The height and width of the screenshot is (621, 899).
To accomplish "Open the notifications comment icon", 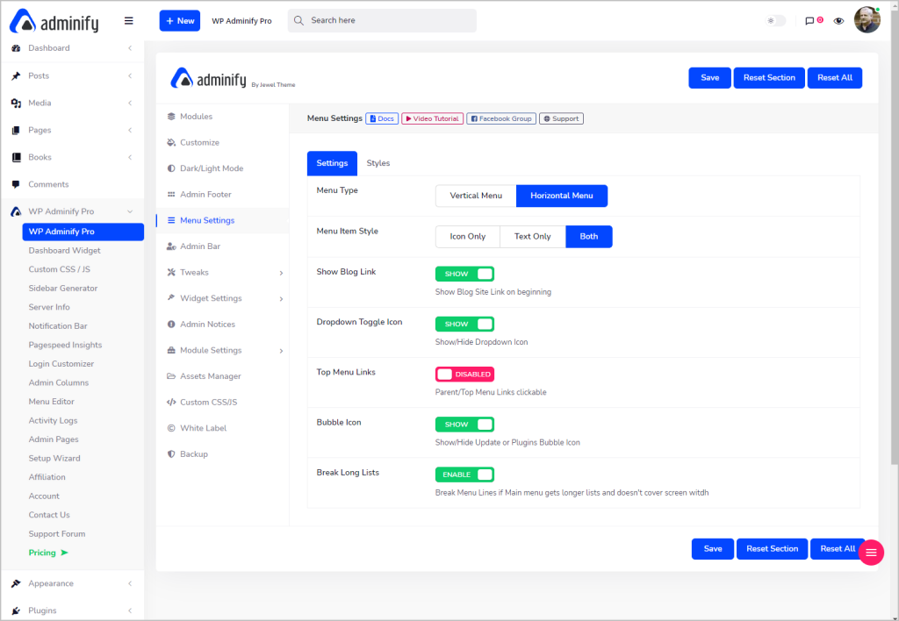I will click(809, 21).
